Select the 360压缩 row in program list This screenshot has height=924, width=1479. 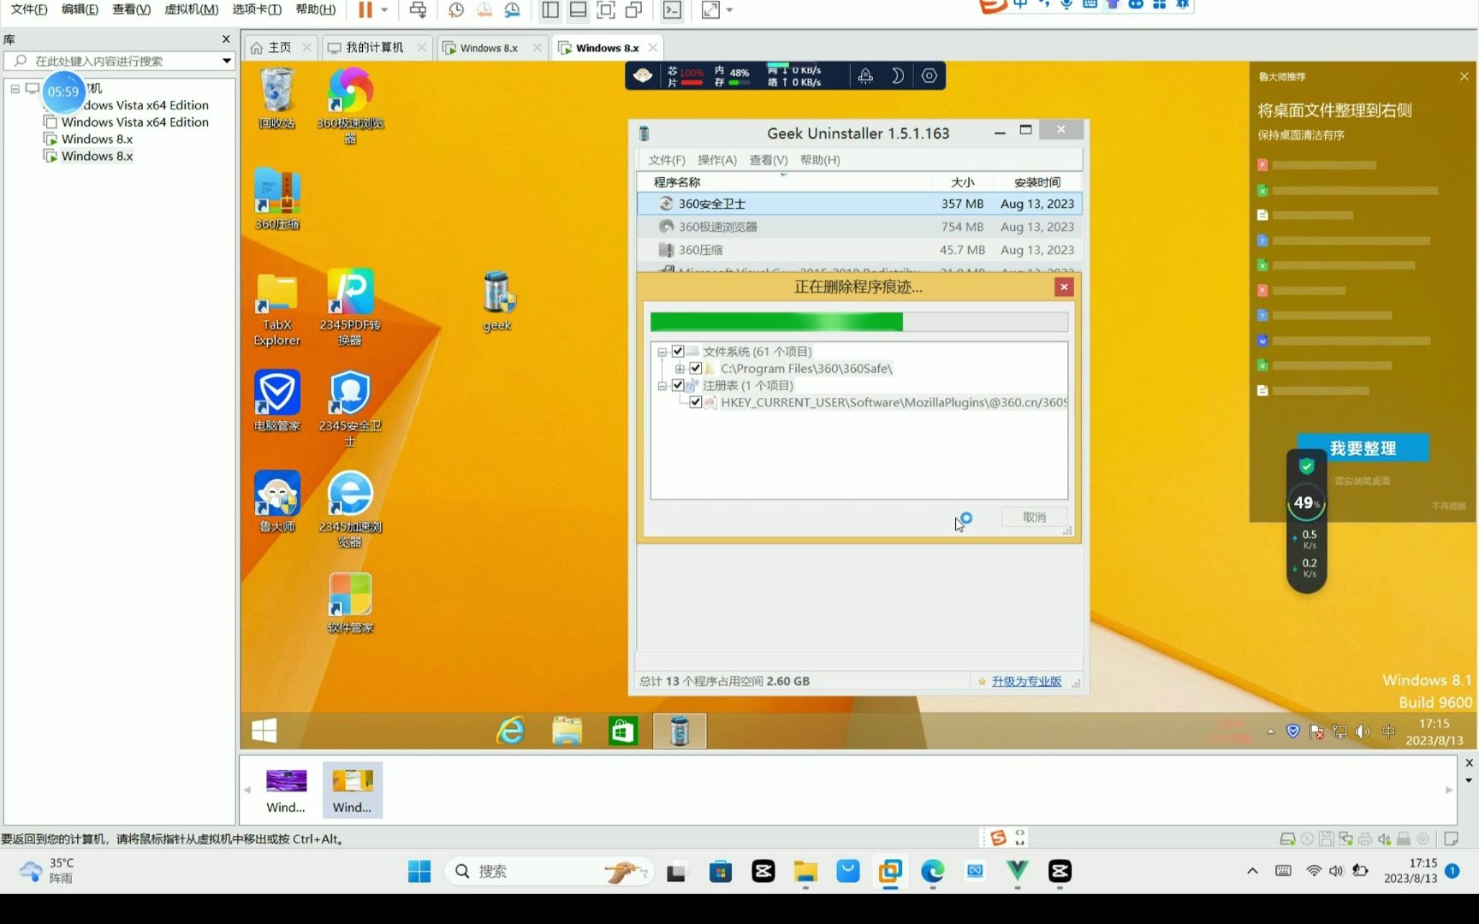coord(860,250)
